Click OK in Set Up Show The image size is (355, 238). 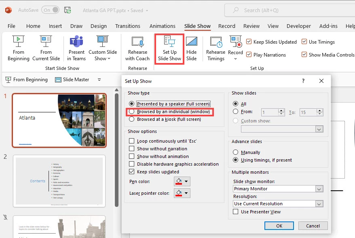279,226
